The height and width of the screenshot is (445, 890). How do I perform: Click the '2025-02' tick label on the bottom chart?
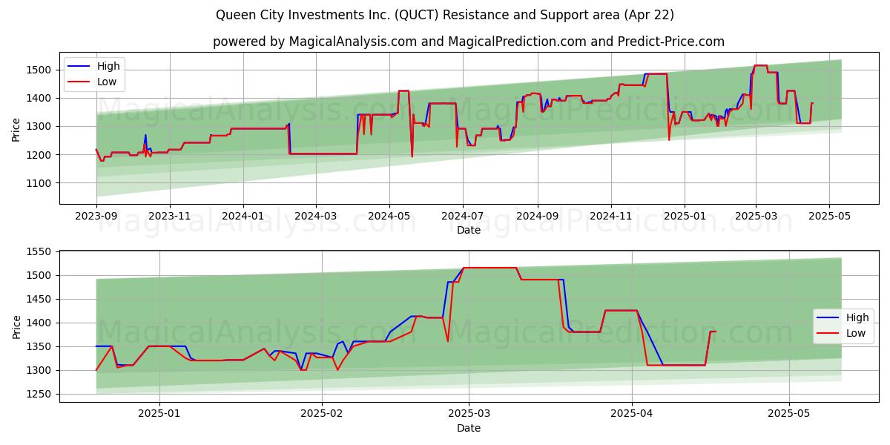point(323,413)
